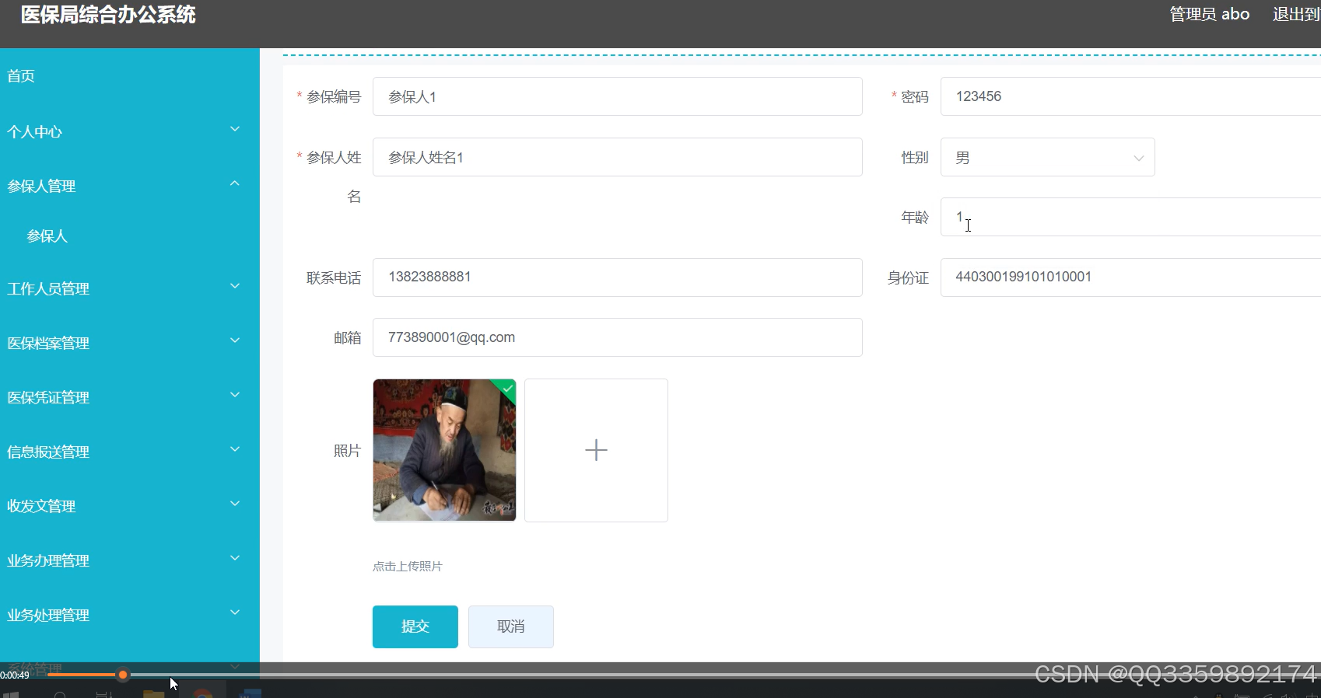
Task: Click the 取消 button
Action: tap(511, 626)
